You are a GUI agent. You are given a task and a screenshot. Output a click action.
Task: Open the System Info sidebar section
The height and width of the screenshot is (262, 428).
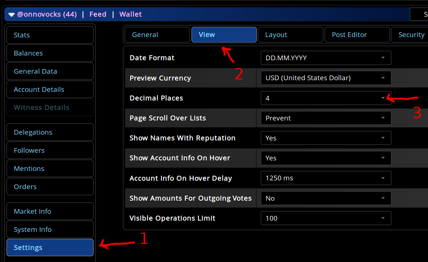coord(50,229)
